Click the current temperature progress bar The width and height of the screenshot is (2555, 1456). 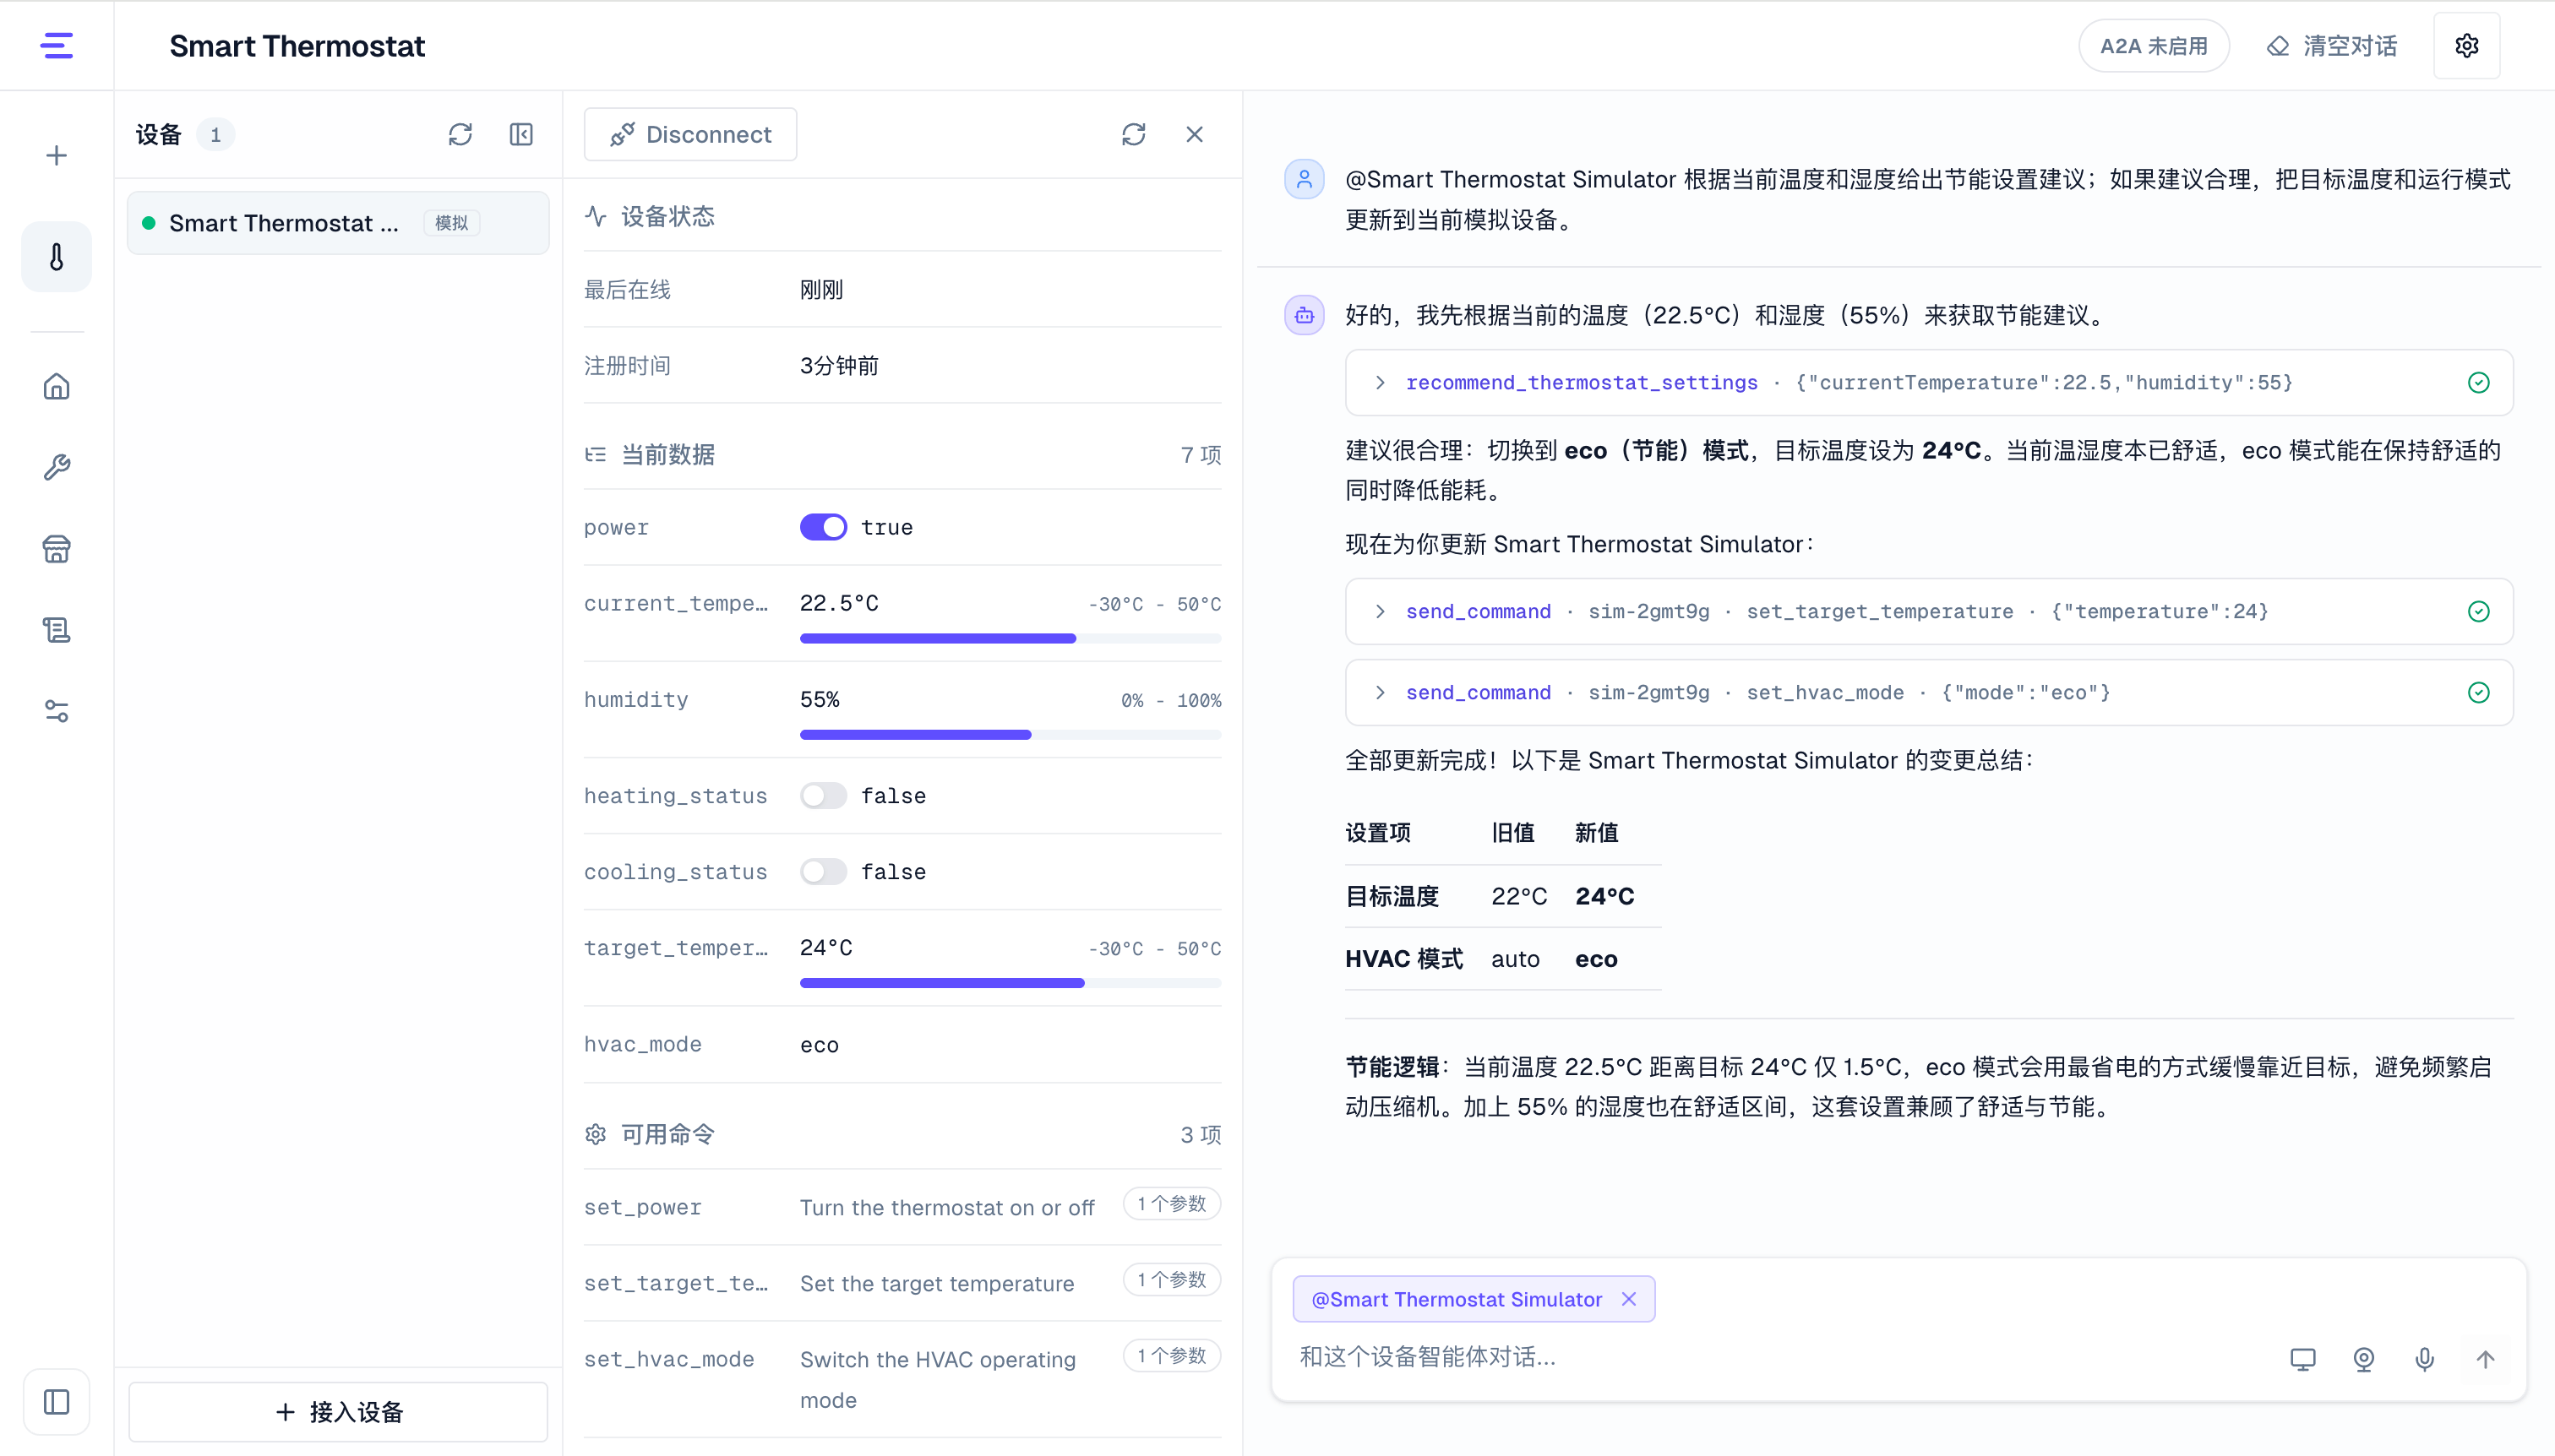click(x=1011, y=638)
